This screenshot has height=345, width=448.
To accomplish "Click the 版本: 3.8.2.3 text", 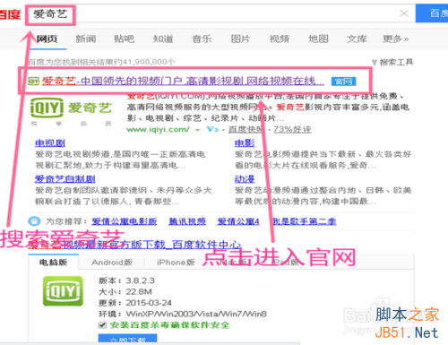I will [126, 280].
